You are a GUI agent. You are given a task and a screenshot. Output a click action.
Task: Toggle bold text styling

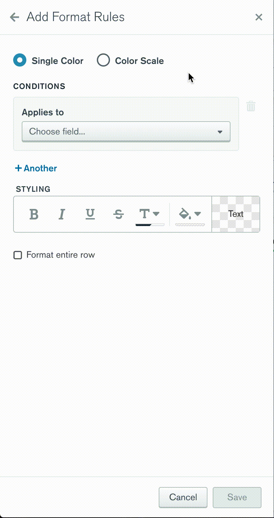point(34,214)
